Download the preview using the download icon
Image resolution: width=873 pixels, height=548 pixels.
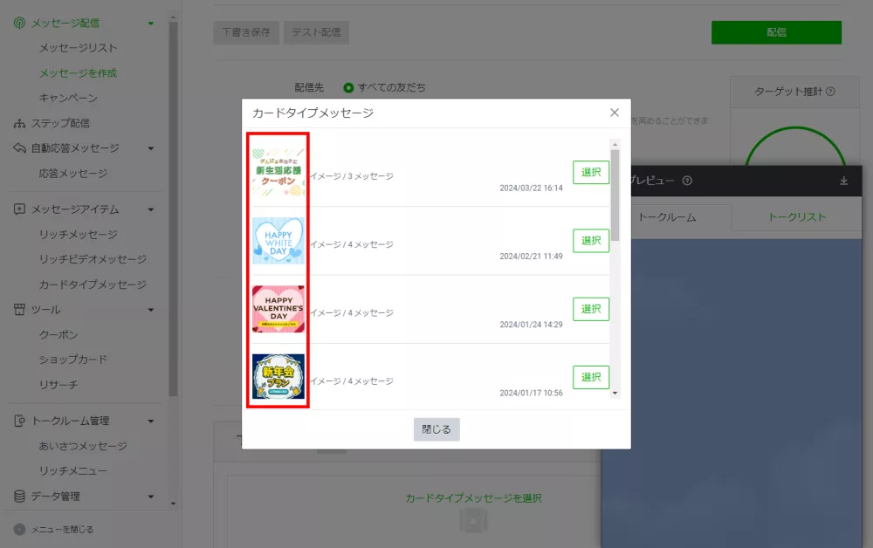click(843, 182)
